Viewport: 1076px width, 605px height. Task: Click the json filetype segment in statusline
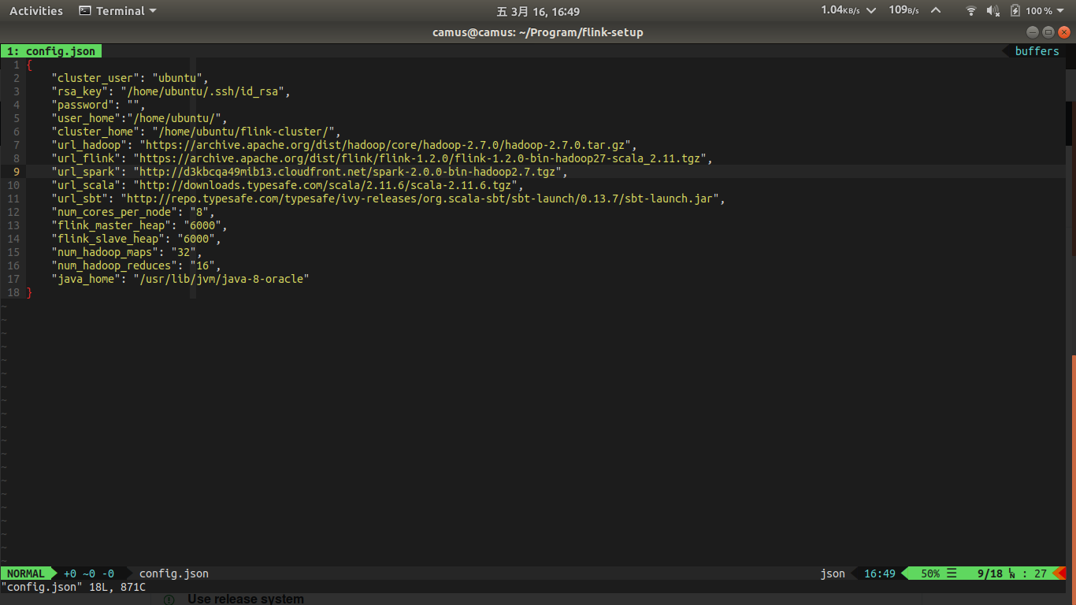pos(833,573)
